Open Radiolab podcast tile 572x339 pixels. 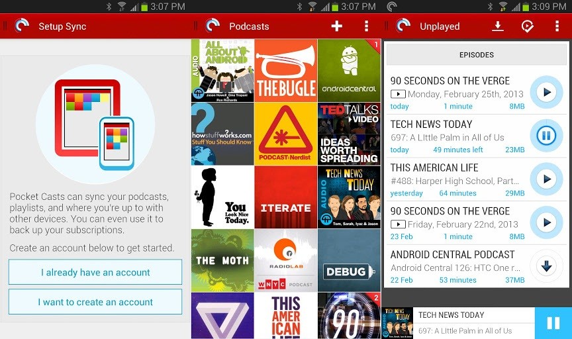tap(285, 260)
